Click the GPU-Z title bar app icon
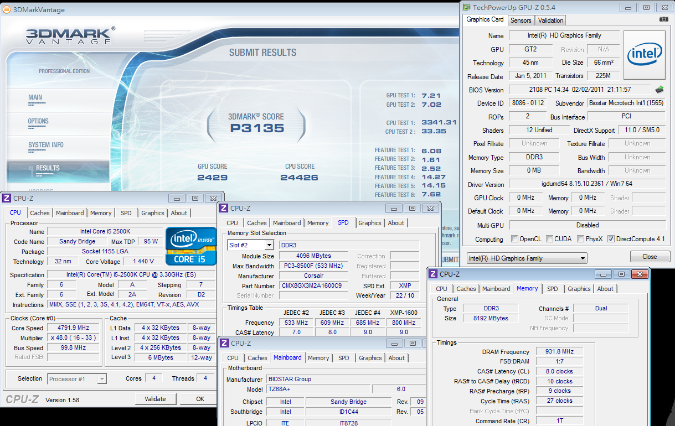The width and height of the screenshot is (675, 426). [465, 7]
